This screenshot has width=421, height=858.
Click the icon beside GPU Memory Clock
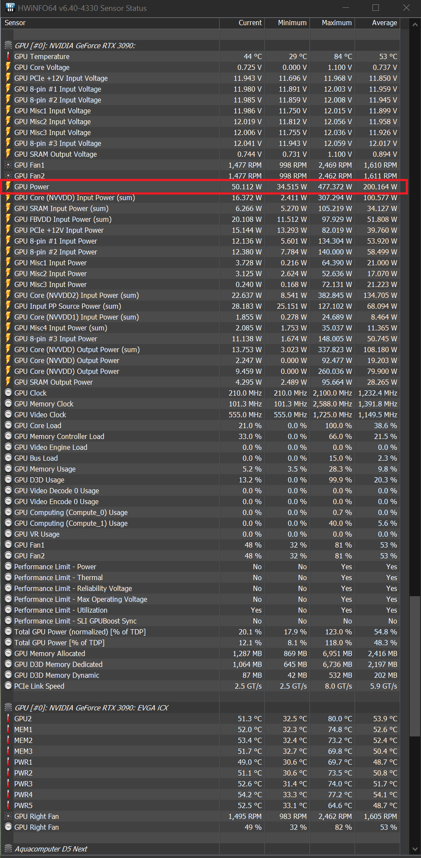pyautogui.click(x=8, y=404)
